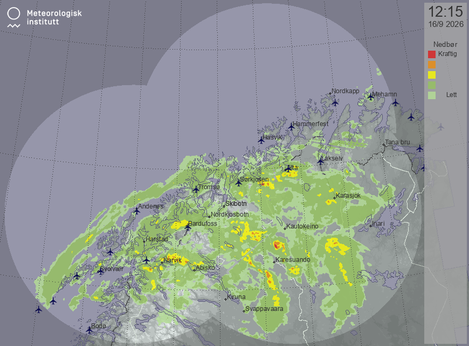Click the Meteorologisk institutt text label
Viewport: 469px width, 346px height.
[x=54, y=17]
